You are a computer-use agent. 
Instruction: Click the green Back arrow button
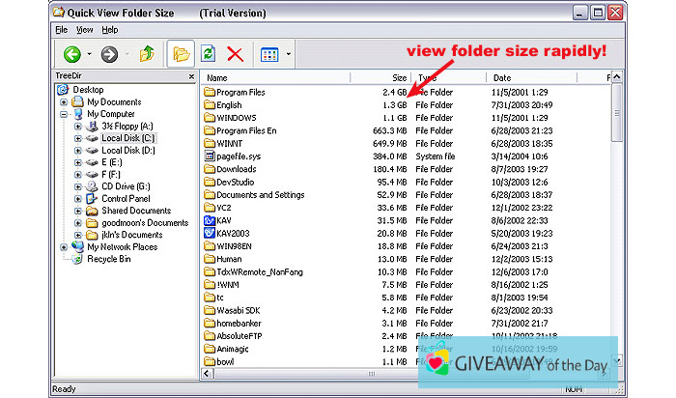(x=71, y=53)
